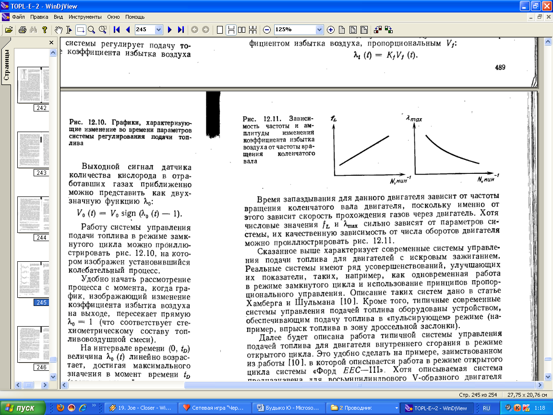Click the status bar text Стр. 245 из 254
The image size is (553, 415).
point(478,395)
